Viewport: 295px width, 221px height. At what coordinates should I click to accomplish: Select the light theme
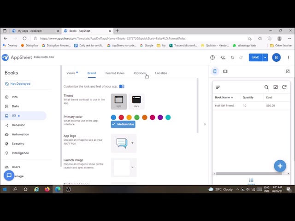pos(119,101)
